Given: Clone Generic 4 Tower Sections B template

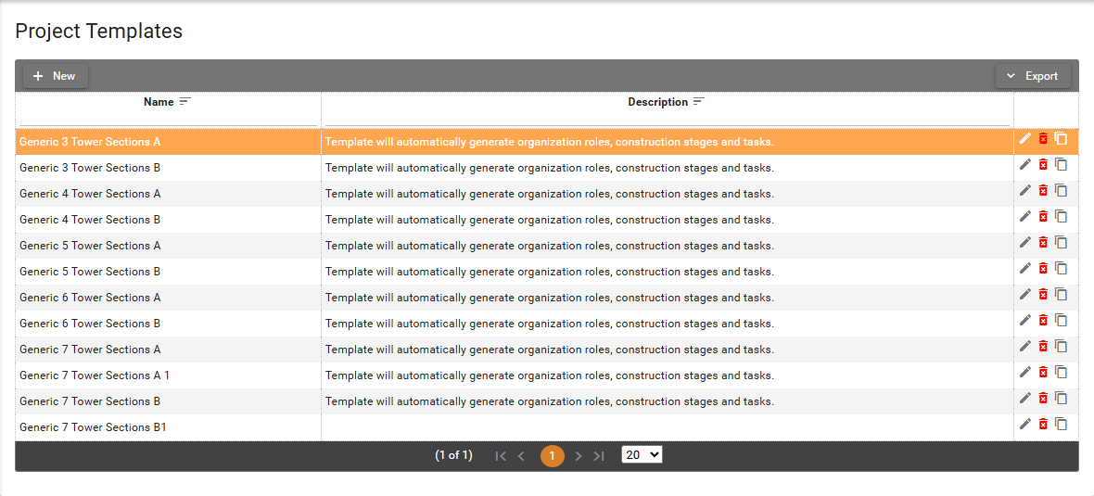Looking at the screenshot, I should point(1062,216).
